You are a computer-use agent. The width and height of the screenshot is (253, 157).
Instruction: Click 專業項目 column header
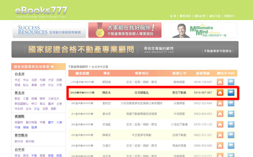tap(141, 73)
